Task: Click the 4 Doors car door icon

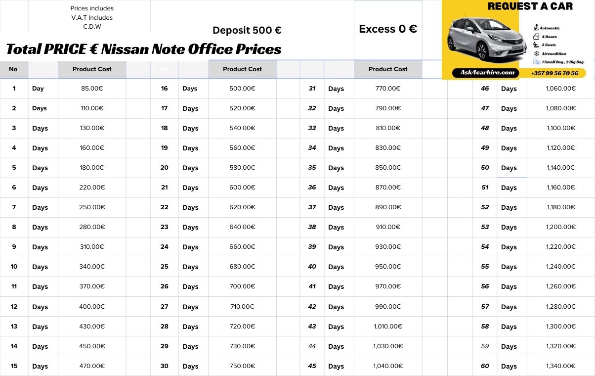Action: pyautogui.click(x=536, y=37)
